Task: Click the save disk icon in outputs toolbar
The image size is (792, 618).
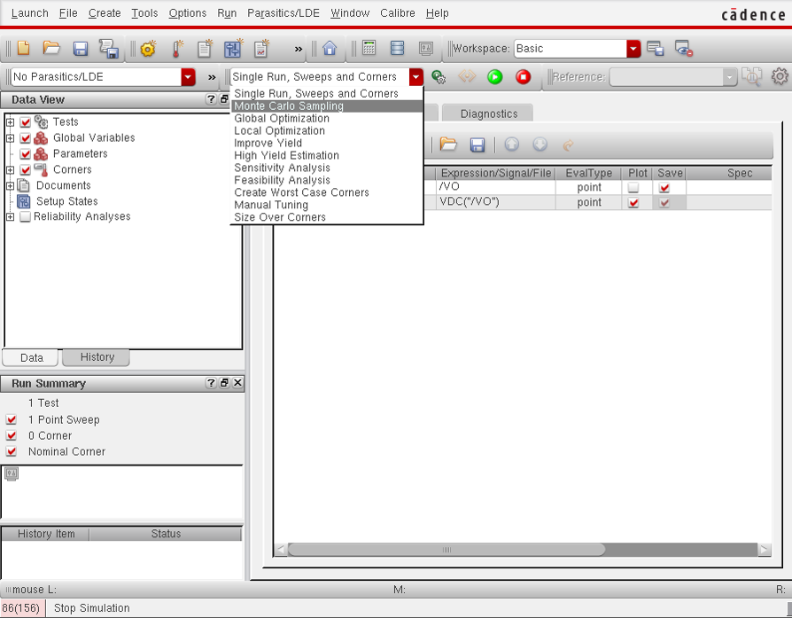Action: (x=478, y=145)
